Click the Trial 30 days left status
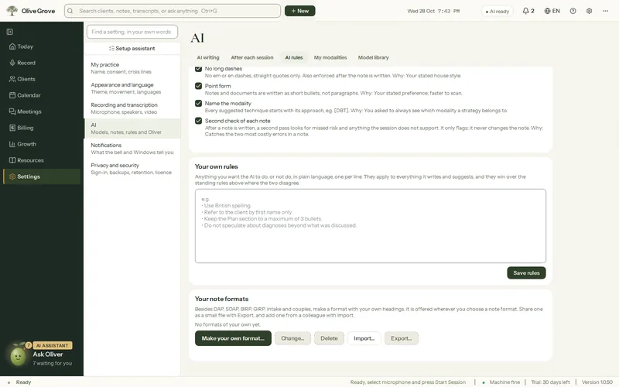The width and height of the screenshot is (619, 387). tap(550, 382)
